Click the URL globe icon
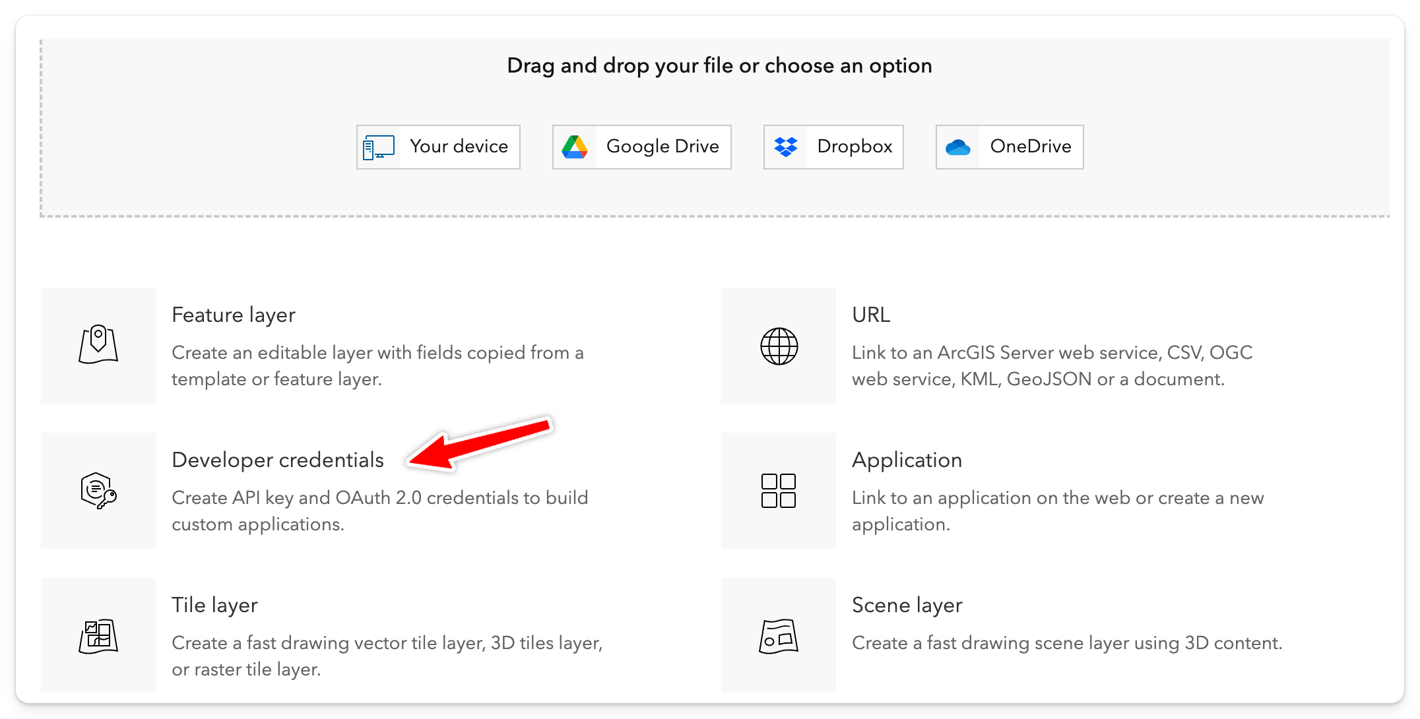 click(779, 346)
